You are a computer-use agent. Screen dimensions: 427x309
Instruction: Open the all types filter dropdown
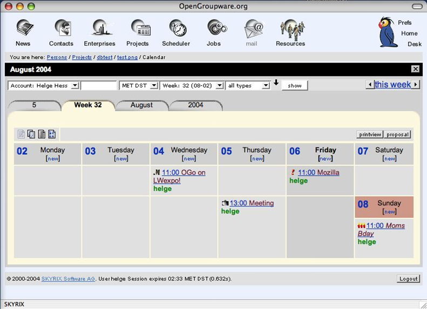pyautogui.click(x=265, y=86)
